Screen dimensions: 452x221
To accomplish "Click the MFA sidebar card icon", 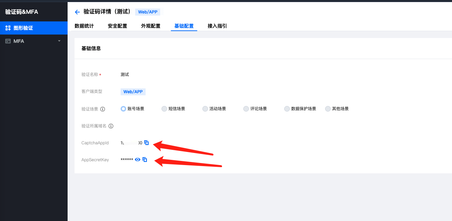I will (x=8, y=41).
